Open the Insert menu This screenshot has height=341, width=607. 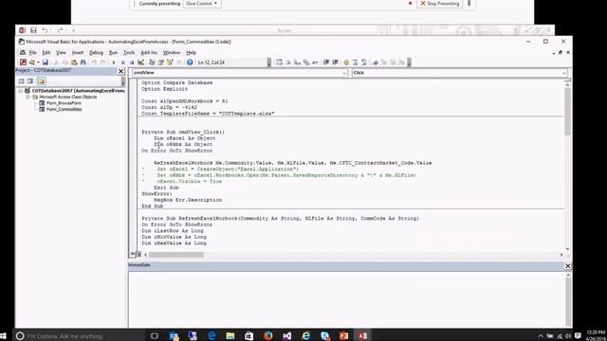click(x=78, y=53)
